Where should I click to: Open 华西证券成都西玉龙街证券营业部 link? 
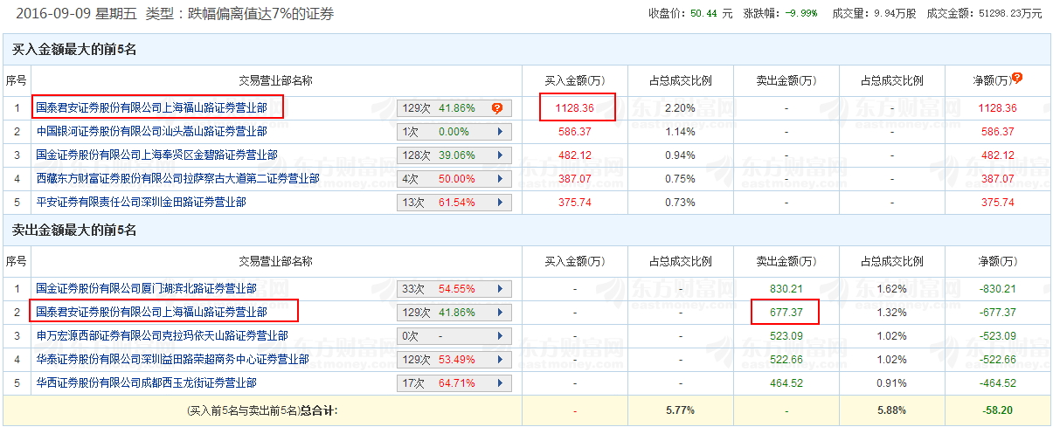tap(146, 382)
